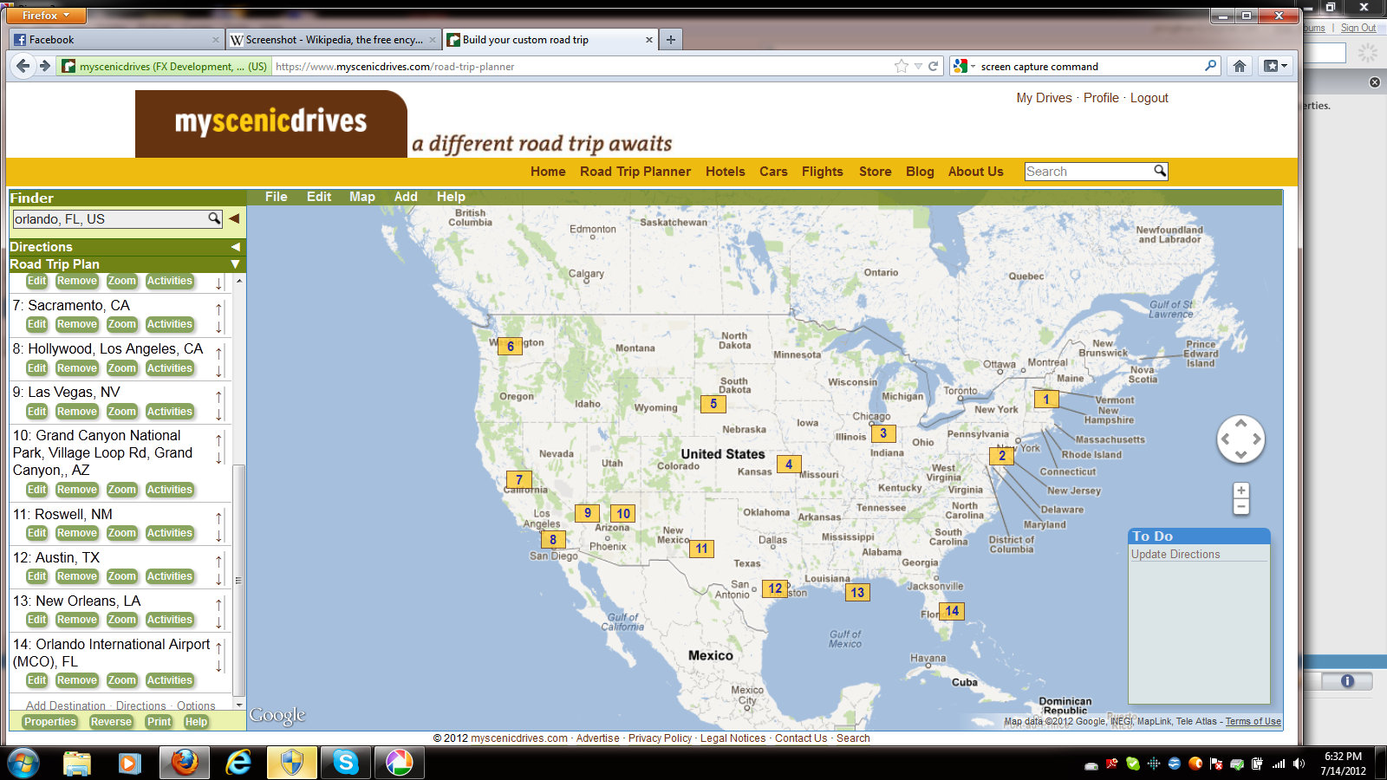Click the map zoom in plus button
Viewport: 1387px width, 780px height.
click(x=1240, y=491)
